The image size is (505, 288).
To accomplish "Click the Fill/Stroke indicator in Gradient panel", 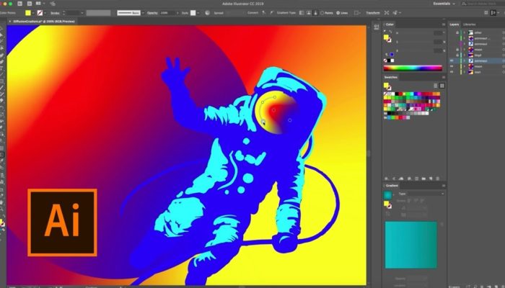I will (387, 204).
